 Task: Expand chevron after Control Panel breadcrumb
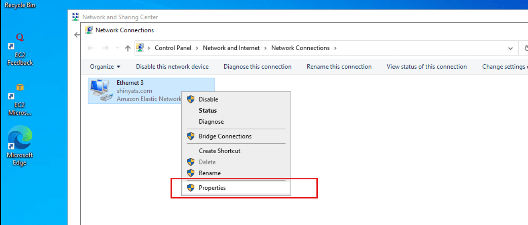197,48
